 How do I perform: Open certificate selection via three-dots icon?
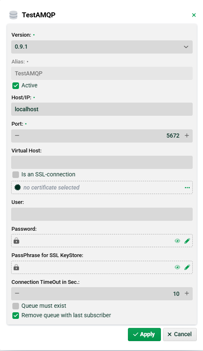coord(187,187)
